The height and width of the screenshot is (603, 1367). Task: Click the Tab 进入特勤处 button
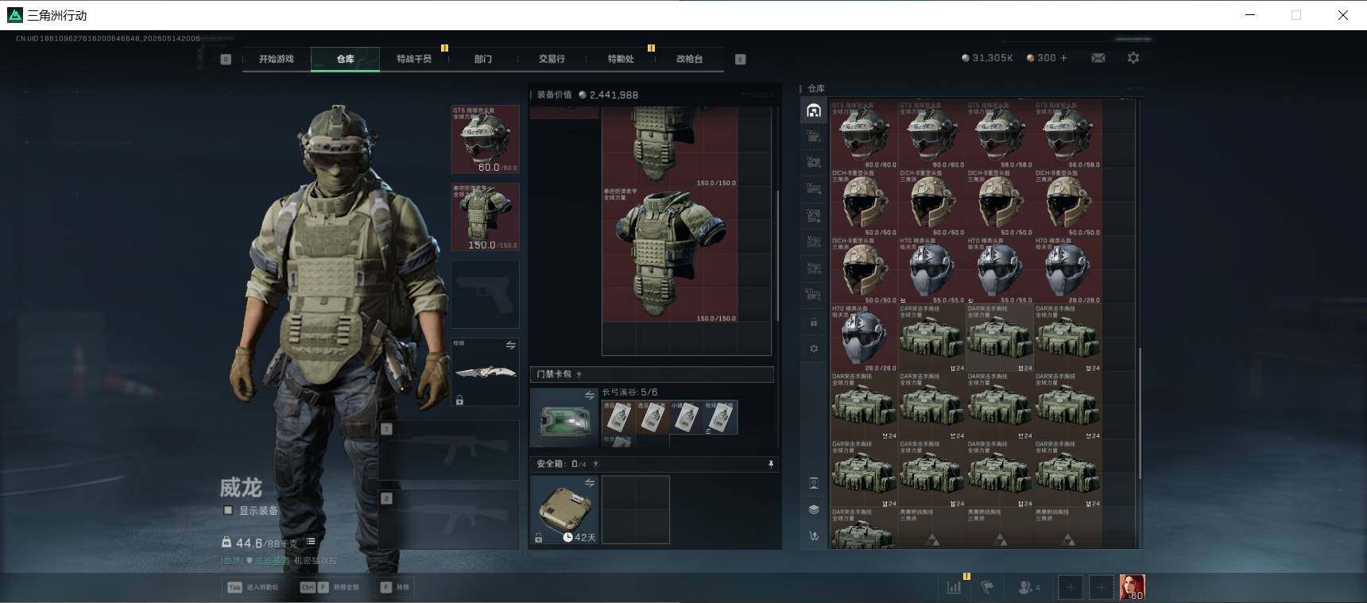click(x=253, y=587)
